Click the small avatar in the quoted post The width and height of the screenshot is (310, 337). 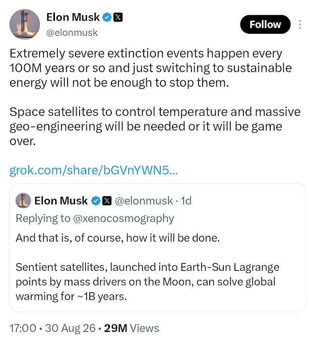click(x=23, y=200)
